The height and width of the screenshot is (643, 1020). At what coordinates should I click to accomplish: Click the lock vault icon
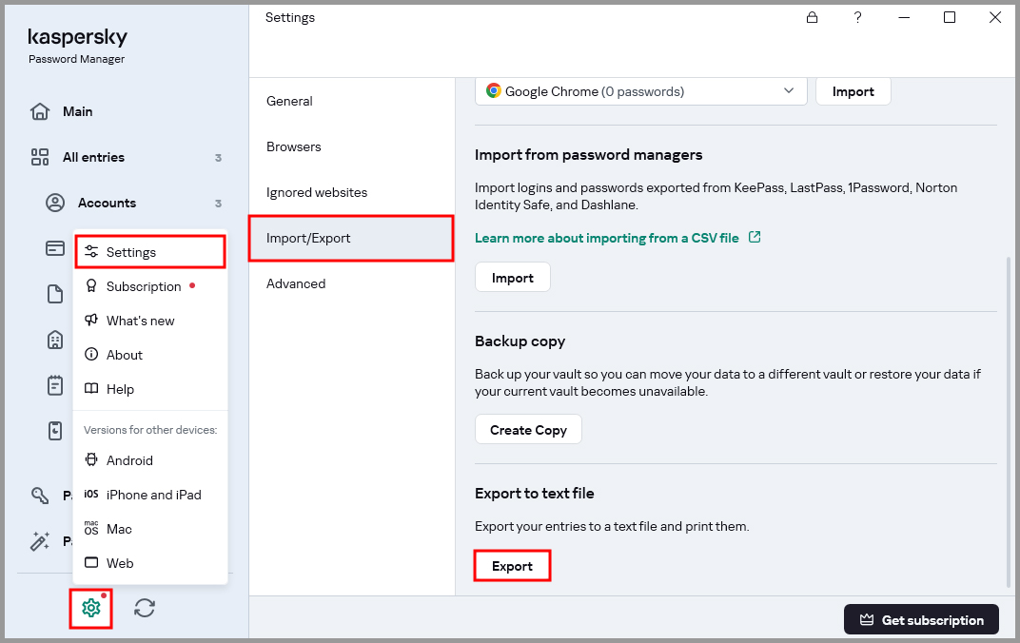pos(812,17)
